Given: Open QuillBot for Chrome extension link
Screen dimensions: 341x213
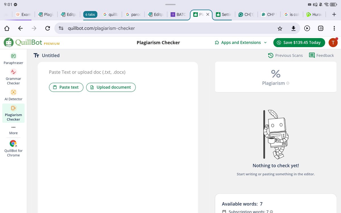Looking at the screenshot, I should (x=13, y=149).
